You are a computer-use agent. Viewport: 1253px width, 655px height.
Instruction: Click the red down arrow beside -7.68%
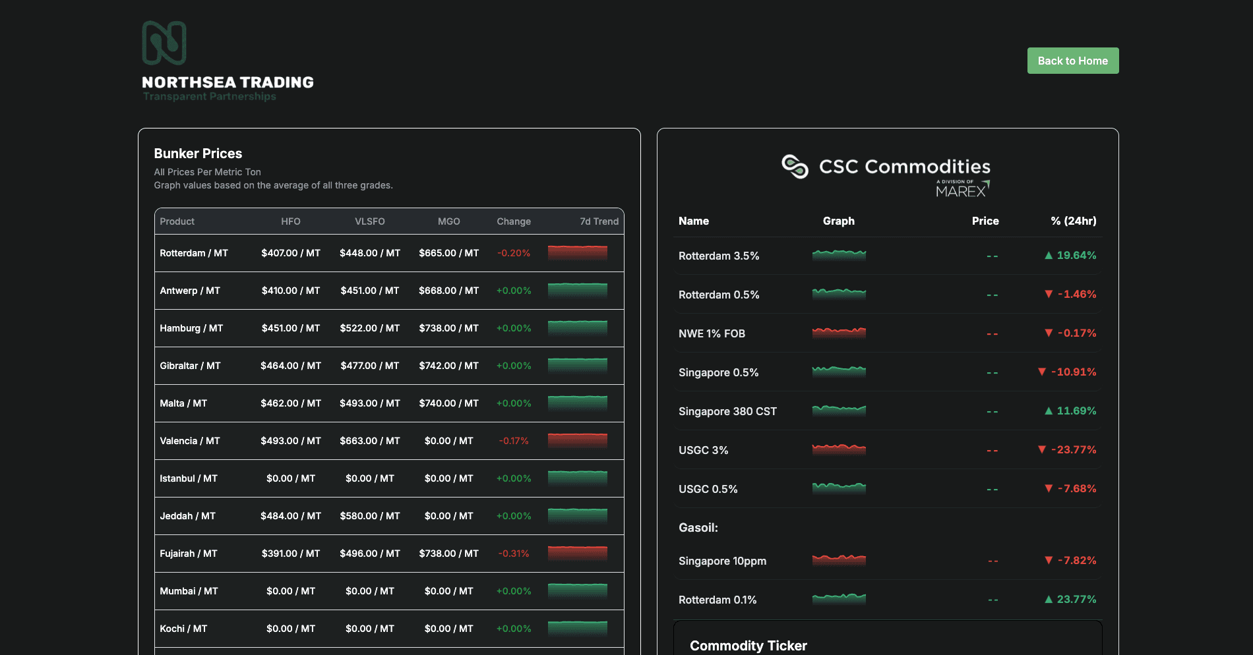(1049, 488)
